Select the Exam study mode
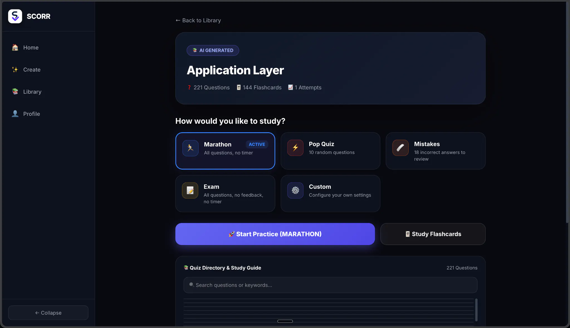Screen dimensions: 570x328 coord(225,194)
